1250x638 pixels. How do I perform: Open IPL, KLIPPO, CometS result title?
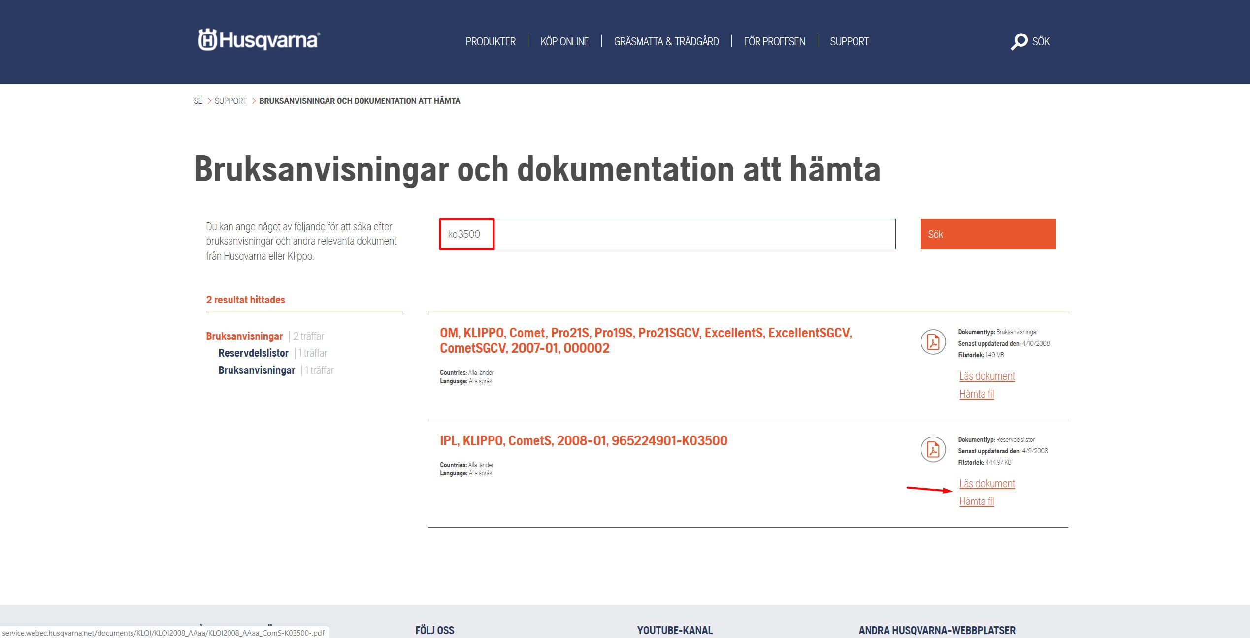[x=584, y=440]
